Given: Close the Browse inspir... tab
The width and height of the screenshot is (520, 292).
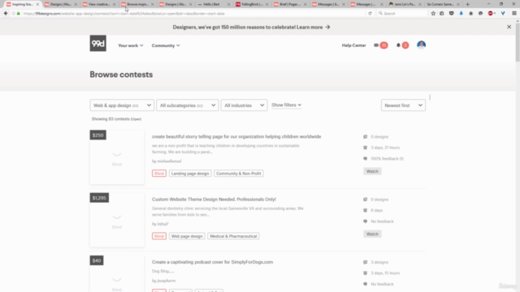Looking at the screenshot, I should (x=152, y=4).
